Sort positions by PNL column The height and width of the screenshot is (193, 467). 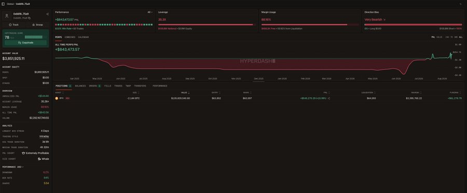tap(327, 93)
